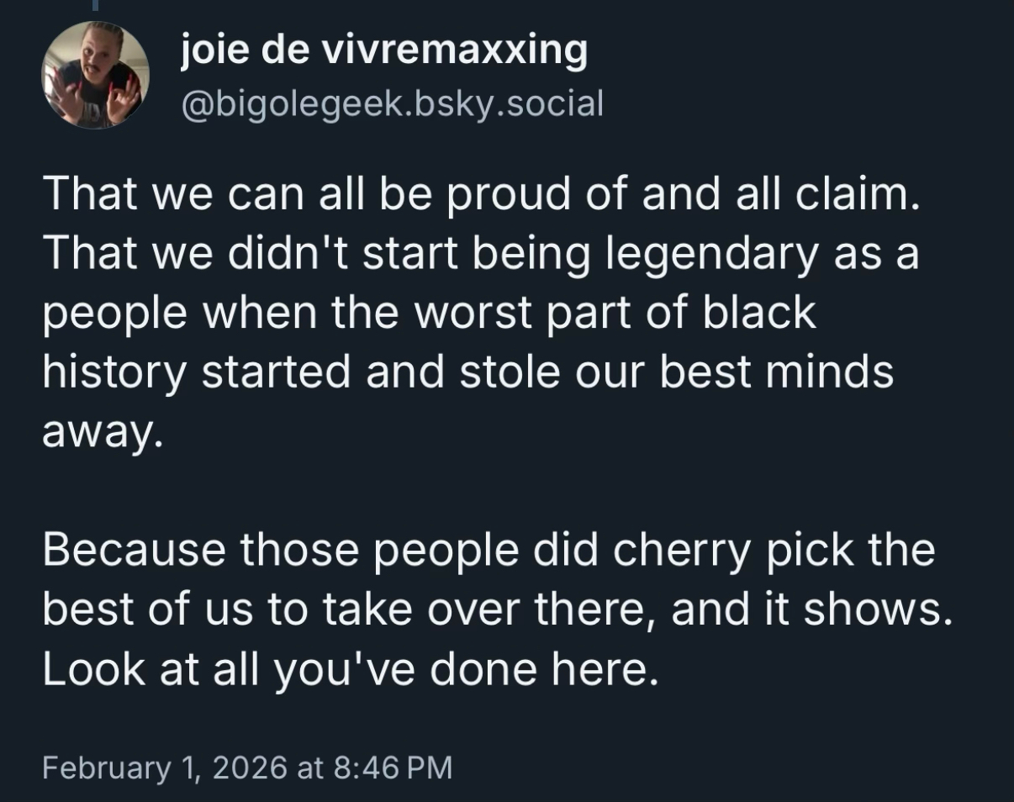Open the poster's profile avatar
Screen dimensions: 1014x802
[x=95, y=75]
